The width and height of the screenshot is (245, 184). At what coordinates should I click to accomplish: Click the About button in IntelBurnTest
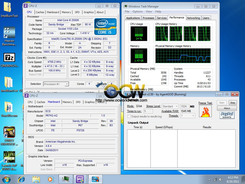227,108
